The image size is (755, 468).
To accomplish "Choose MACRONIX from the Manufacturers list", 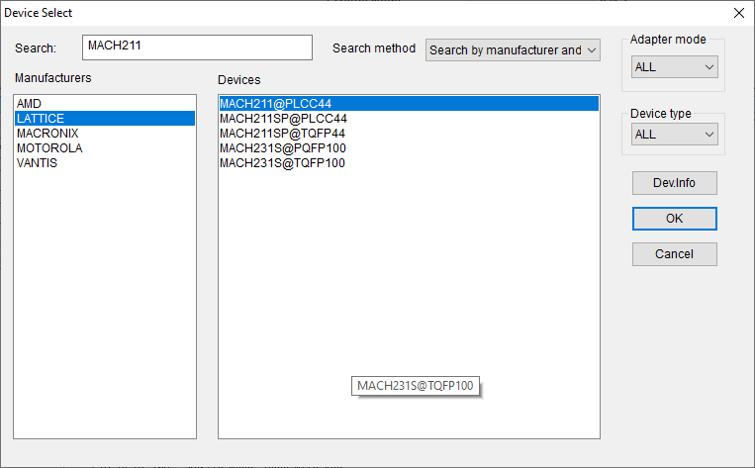I will [x=47, y=134].
